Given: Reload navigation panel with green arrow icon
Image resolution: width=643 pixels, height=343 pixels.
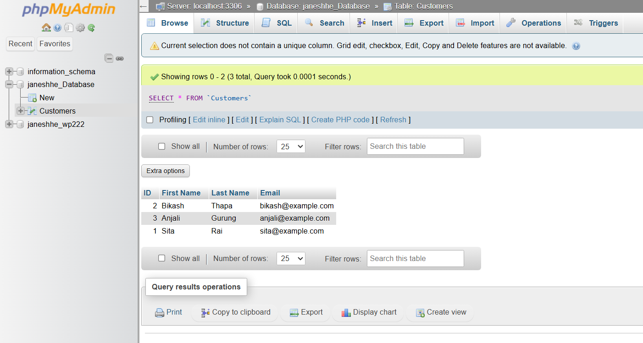Looking at the screenshot, I should [91, 28].
